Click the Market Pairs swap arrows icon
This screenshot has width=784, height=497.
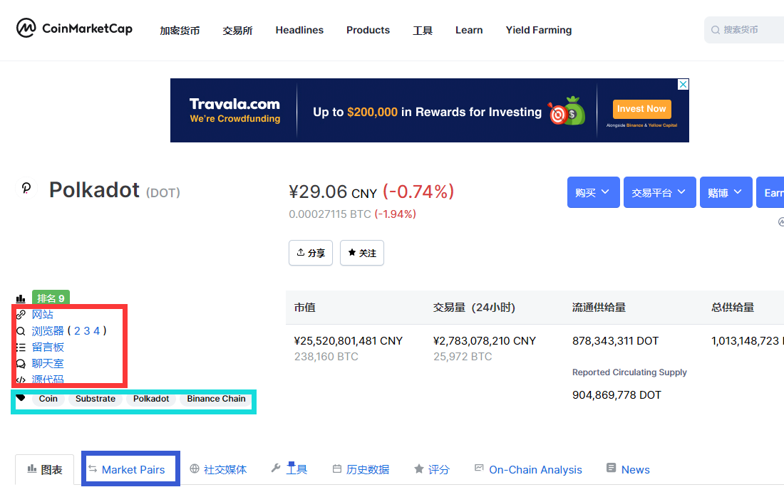click(93, 469)
